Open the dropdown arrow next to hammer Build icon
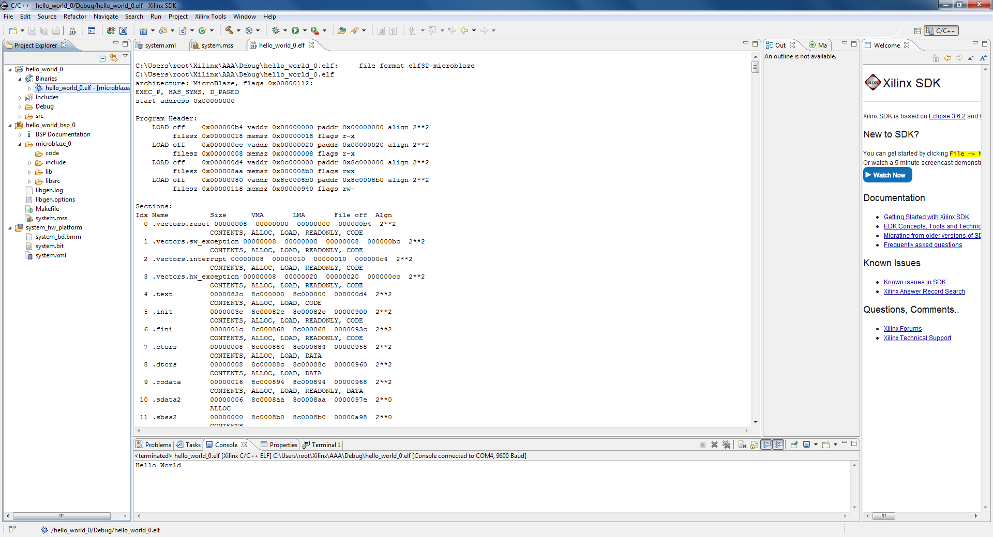Screen dimensions: 993x537 click(238, 30)
